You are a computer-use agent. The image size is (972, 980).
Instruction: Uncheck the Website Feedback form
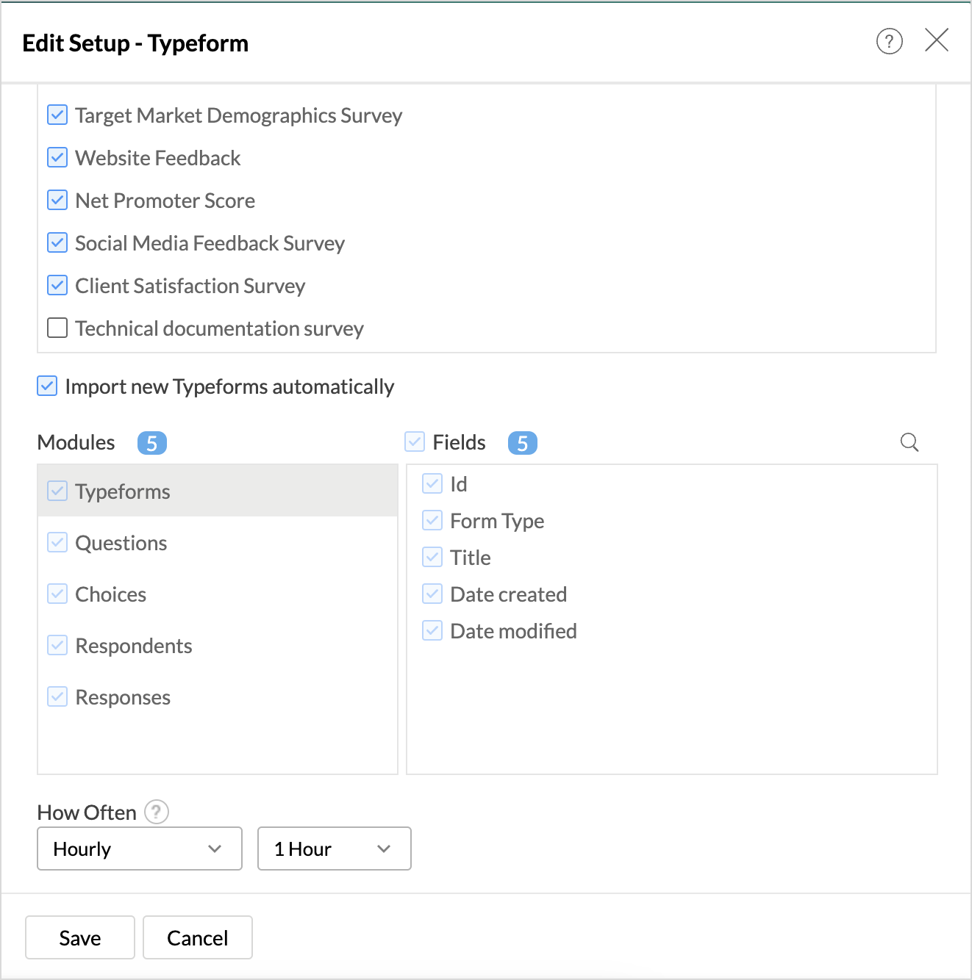57,158
